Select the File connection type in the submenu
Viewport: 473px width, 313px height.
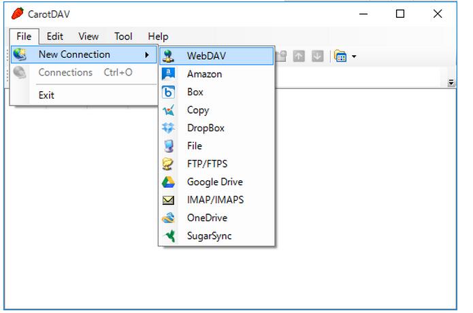194,146
